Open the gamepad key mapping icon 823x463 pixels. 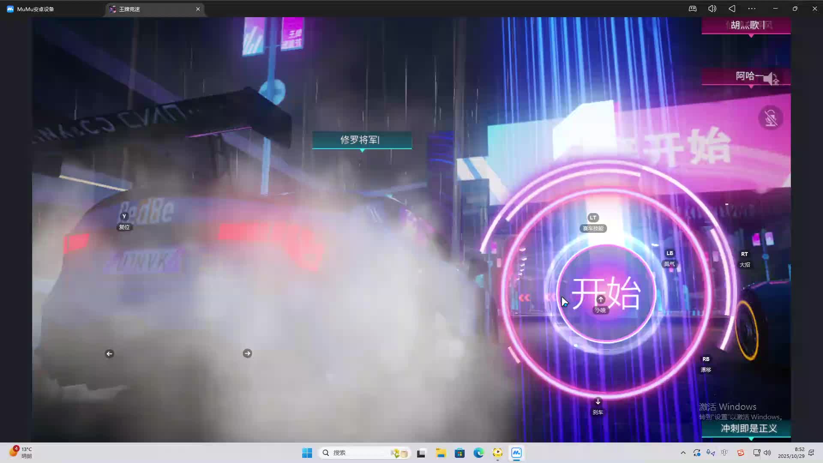tap(693, 9)
